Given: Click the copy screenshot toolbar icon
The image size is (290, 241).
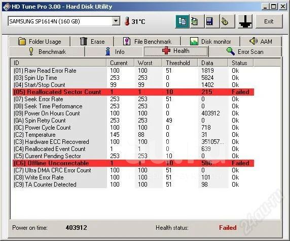Looking at the screenshot, I should point(197,21).
